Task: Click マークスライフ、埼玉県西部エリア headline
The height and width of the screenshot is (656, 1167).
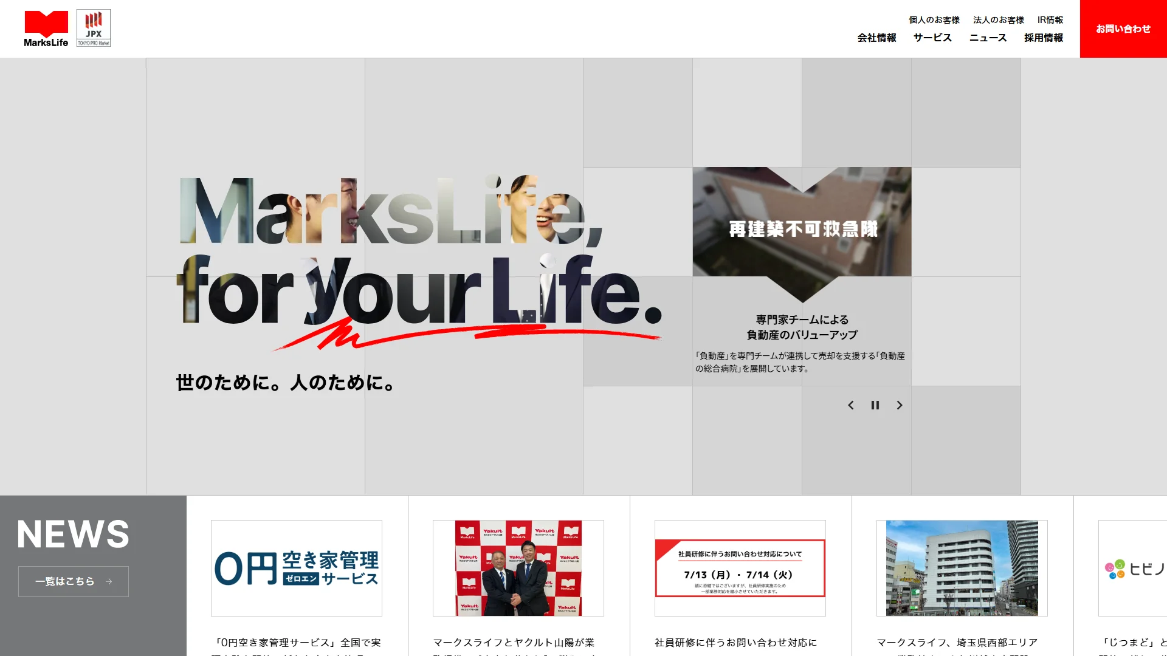Action: coord(957,643)
